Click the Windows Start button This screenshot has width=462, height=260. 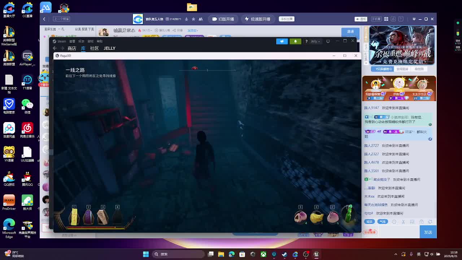[146, 254]
